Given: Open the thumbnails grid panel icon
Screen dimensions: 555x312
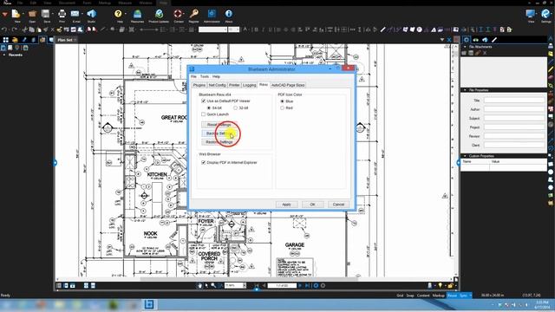Looking at the screenshot, I should 6,40.
